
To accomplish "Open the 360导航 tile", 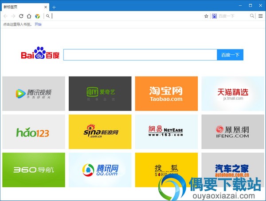I will 34,170.
